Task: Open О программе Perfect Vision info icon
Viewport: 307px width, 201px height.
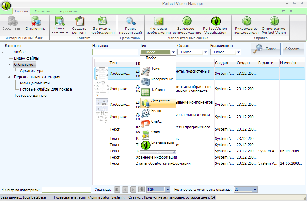Action: pos(274,21)
